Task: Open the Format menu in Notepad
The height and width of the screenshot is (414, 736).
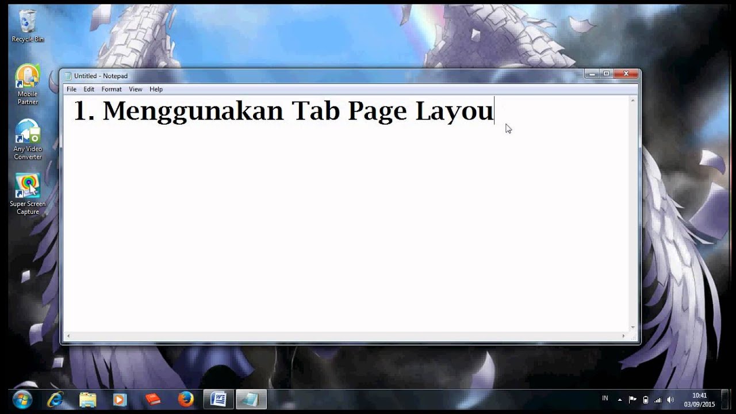Action: [112, 89]
